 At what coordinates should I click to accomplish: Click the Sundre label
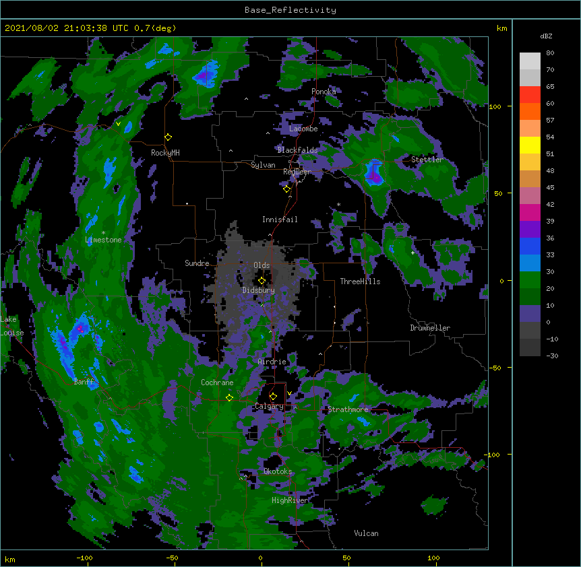point(197,263)
